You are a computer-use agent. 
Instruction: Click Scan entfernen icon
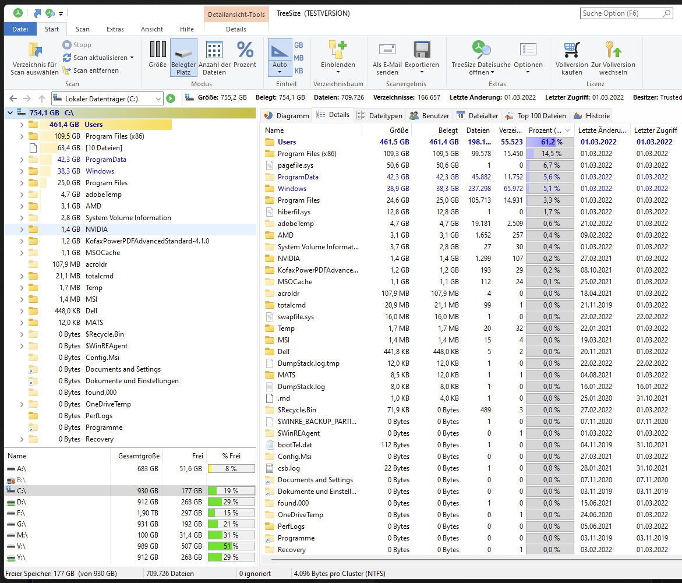(x=66, y=70)
